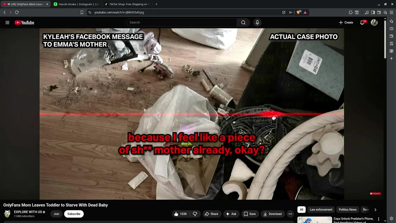The image size is (396, 223).
Task: Click the video player to pause
Action: click(x=192, y=114)
